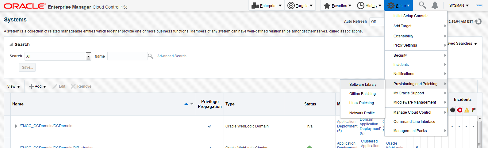Open the Targets menu
The image size is (488, 148).
300,6
